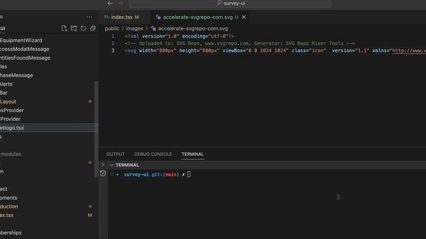Collapse all folders in explorer
This screenshot has width=426, height=239.
coord(93,29)
